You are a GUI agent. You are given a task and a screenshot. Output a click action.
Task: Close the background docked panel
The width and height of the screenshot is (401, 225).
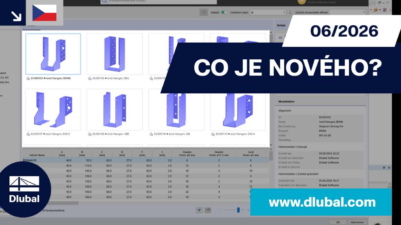(x=389, y=168)
